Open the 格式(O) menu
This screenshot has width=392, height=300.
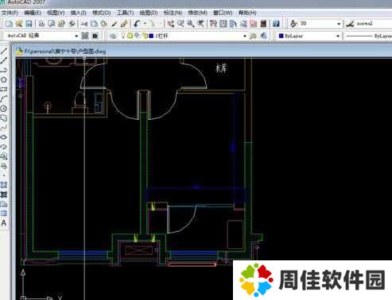coord(101,13)
